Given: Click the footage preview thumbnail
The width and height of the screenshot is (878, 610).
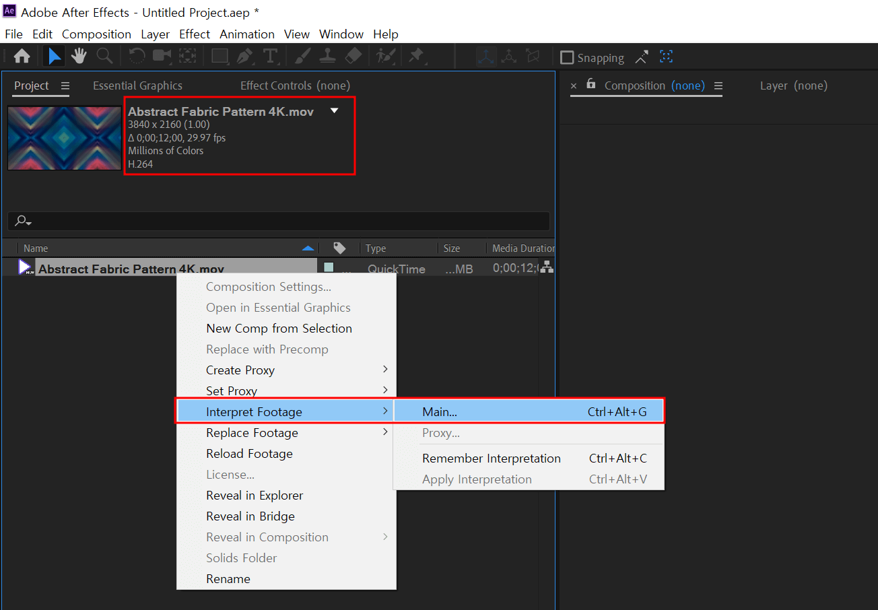Looking at the screenshot, I should tap(65, 138).
